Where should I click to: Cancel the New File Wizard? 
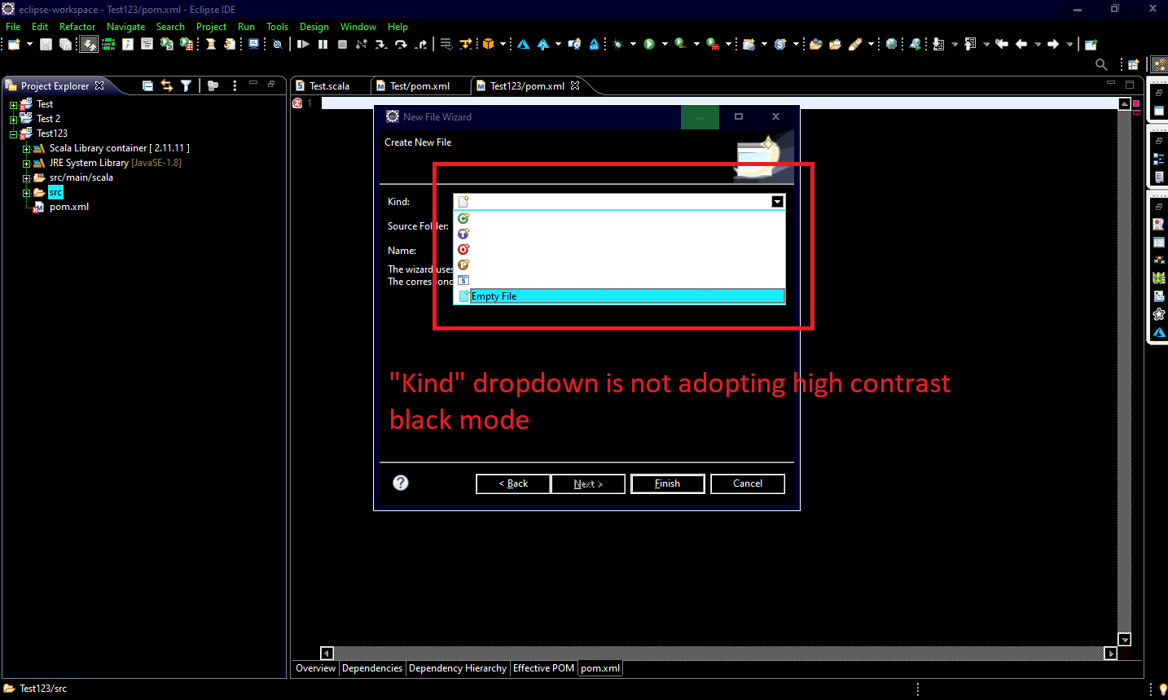[747, 483]
